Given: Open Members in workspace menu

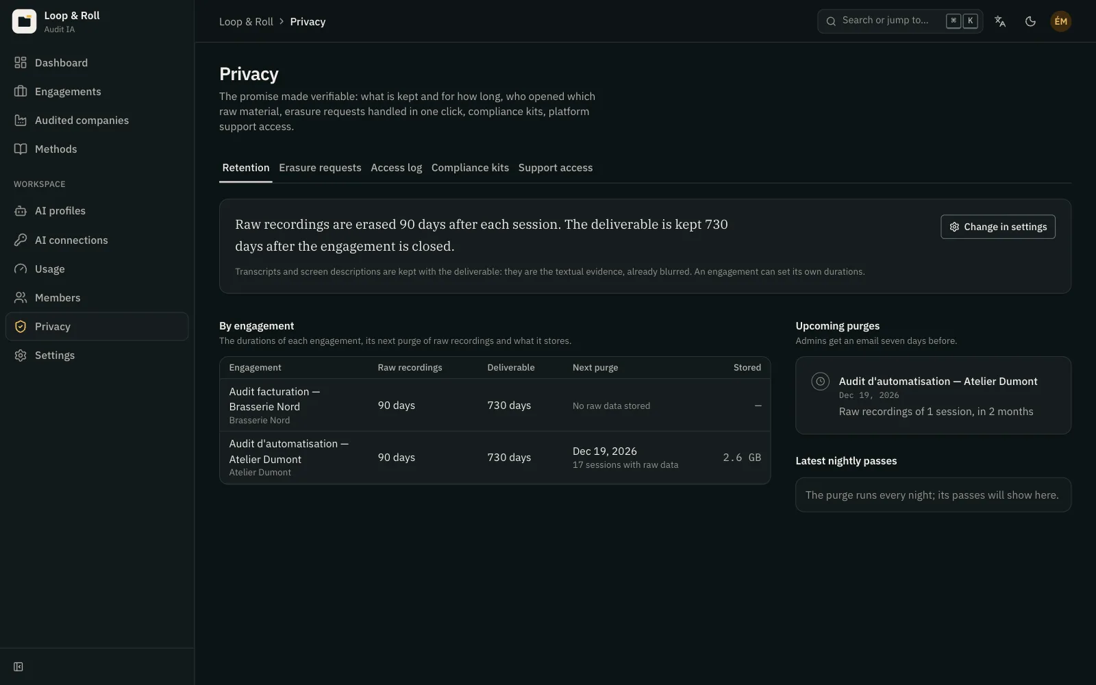Looking at the screenshot, I should coord(97,298).
